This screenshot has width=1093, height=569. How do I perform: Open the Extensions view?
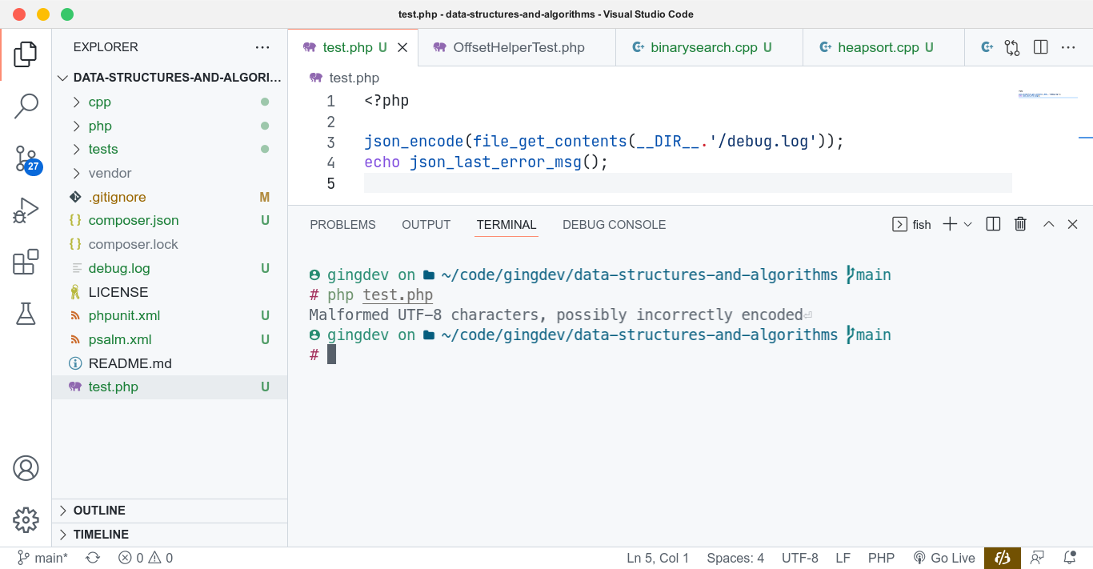26,262
